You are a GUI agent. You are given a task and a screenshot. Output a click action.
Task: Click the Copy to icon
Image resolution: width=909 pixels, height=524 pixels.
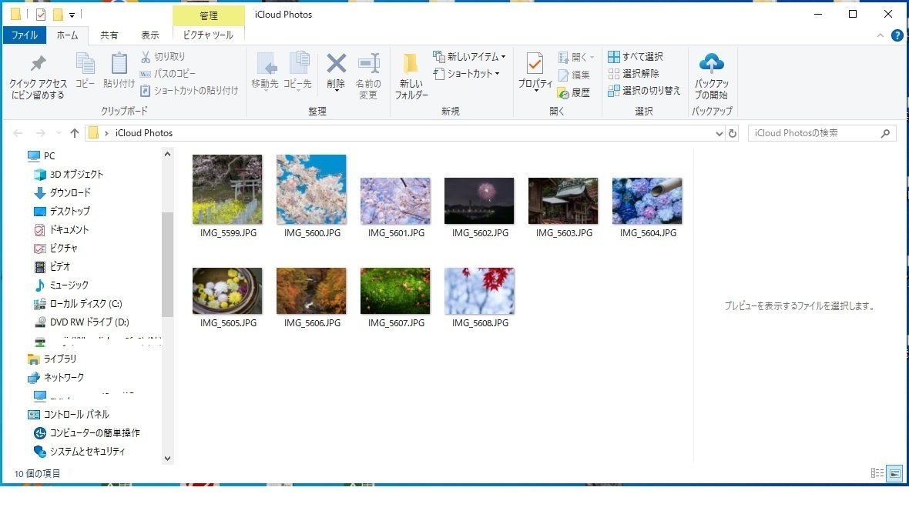pos(297,71)
